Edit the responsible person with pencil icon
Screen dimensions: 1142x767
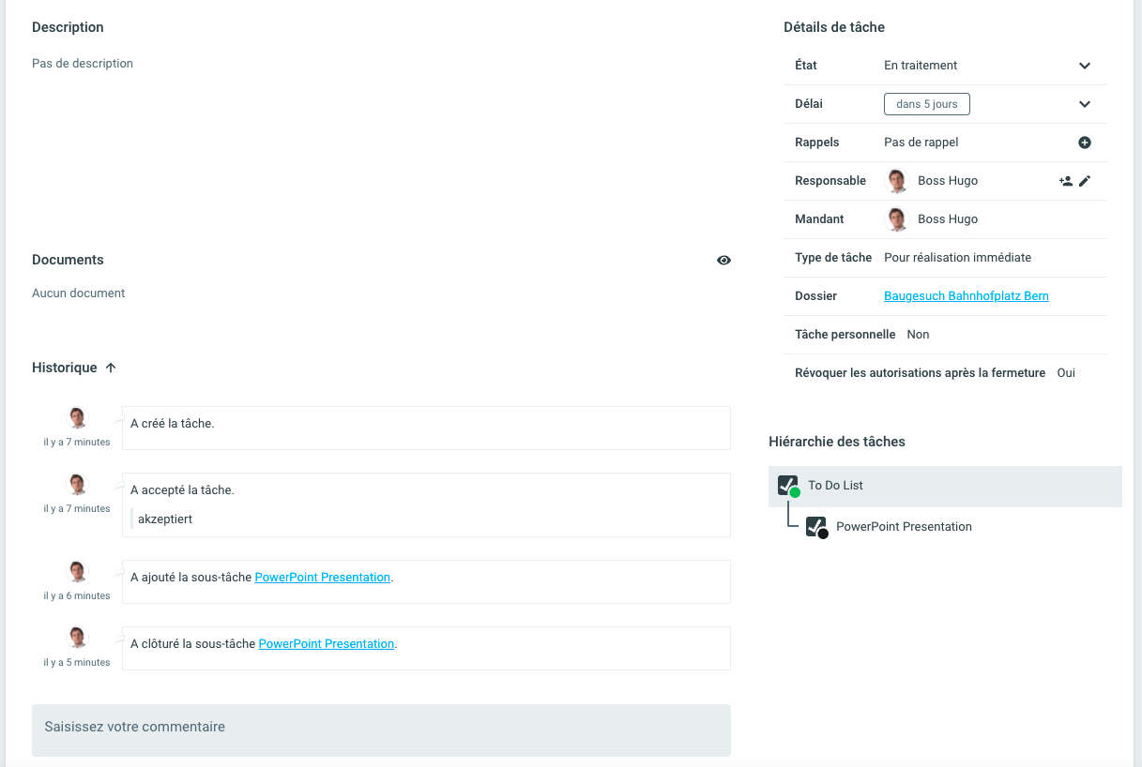pos(1085,181)
